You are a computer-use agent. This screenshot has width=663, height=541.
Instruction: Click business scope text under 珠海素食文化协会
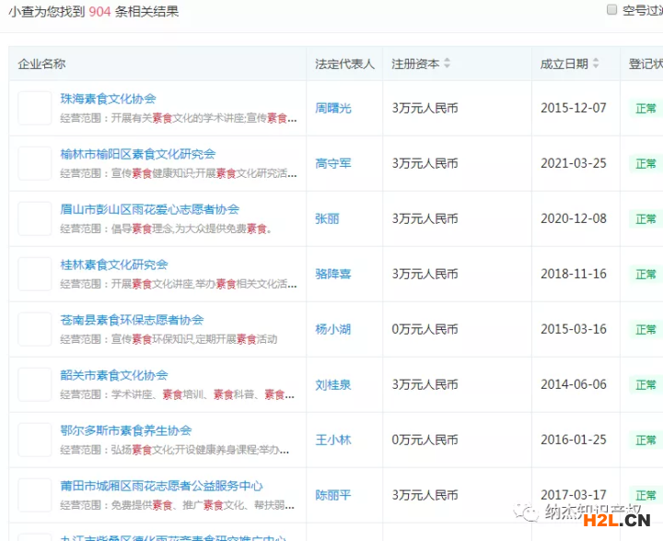tap(179, 118)
